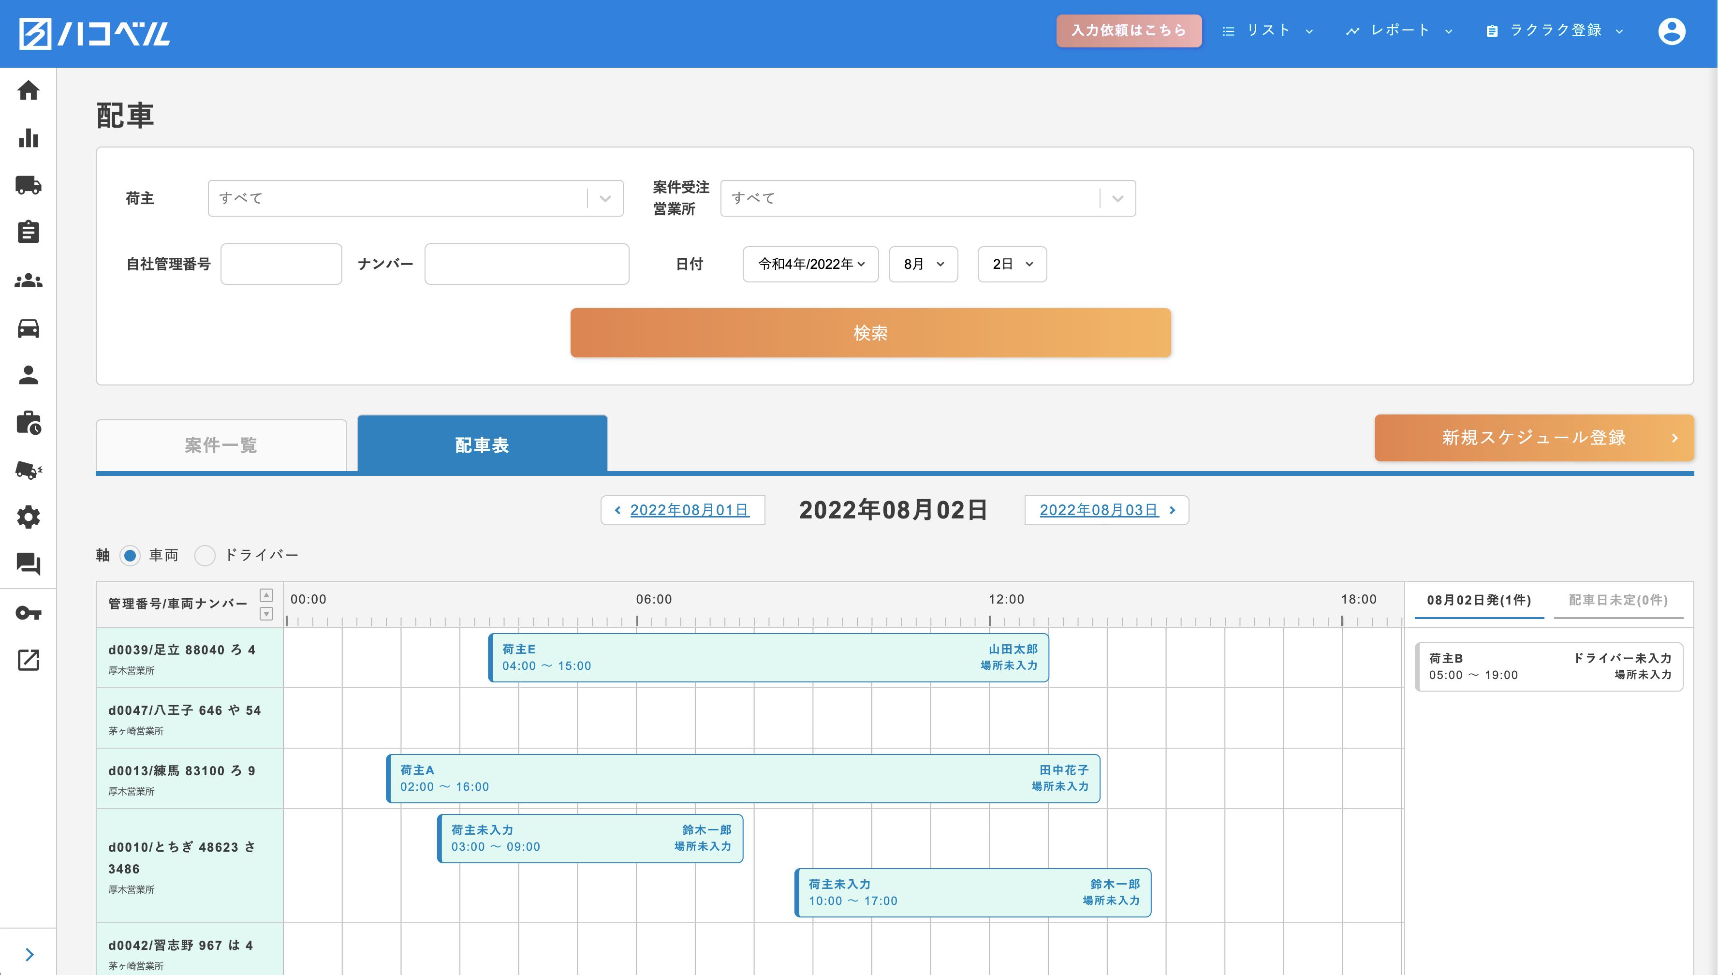1733x975 pixels.
Task: Select the 車両 axis radio button
Action: coord(130,555)
